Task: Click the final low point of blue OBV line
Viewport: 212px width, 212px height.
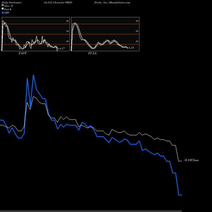Action: [180, 195]
